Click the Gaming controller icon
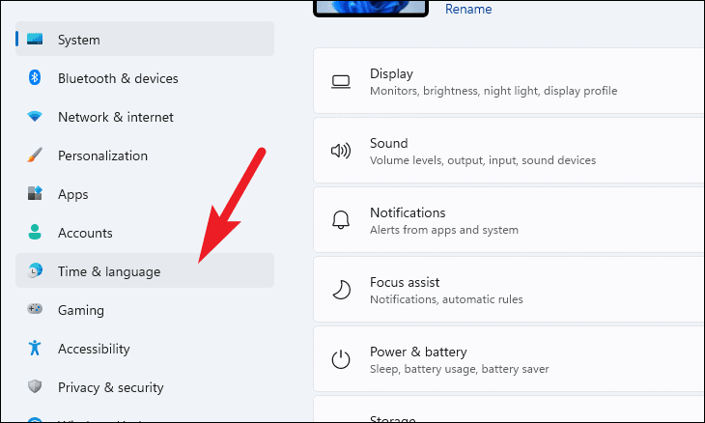 (35, 309)
